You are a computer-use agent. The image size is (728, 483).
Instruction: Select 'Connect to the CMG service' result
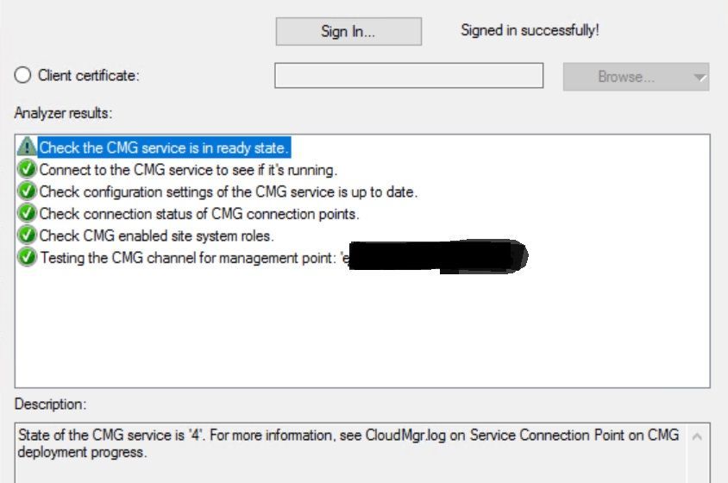188,169
